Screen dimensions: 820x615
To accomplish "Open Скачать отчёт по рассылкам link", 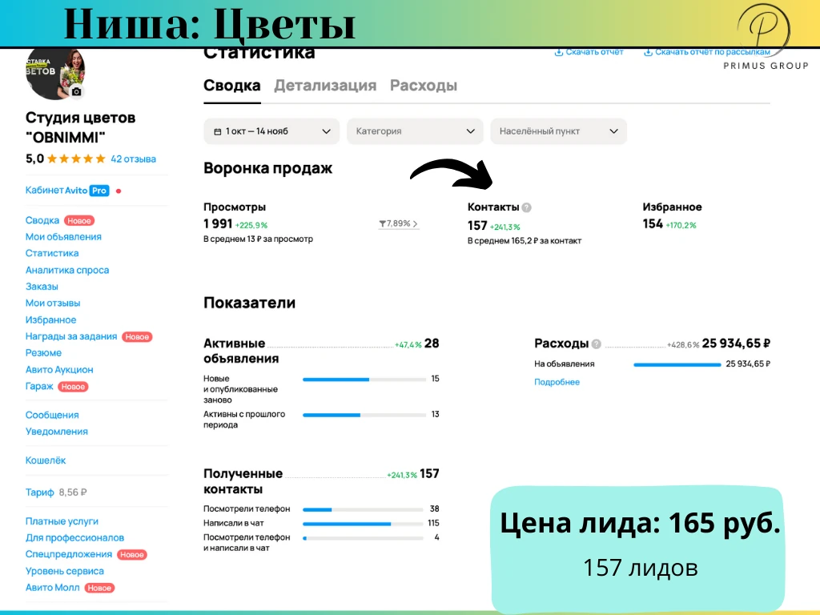I will tap(706, 52).
